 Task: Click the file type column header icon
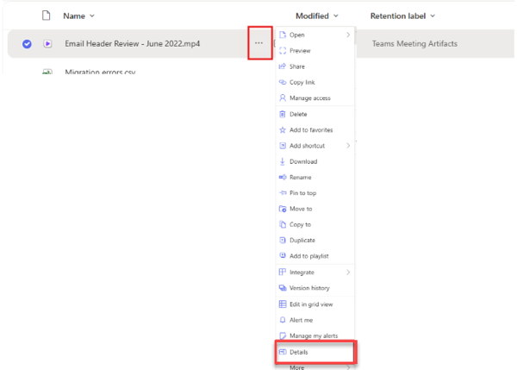pyautogui.click(x=47, y=16)
